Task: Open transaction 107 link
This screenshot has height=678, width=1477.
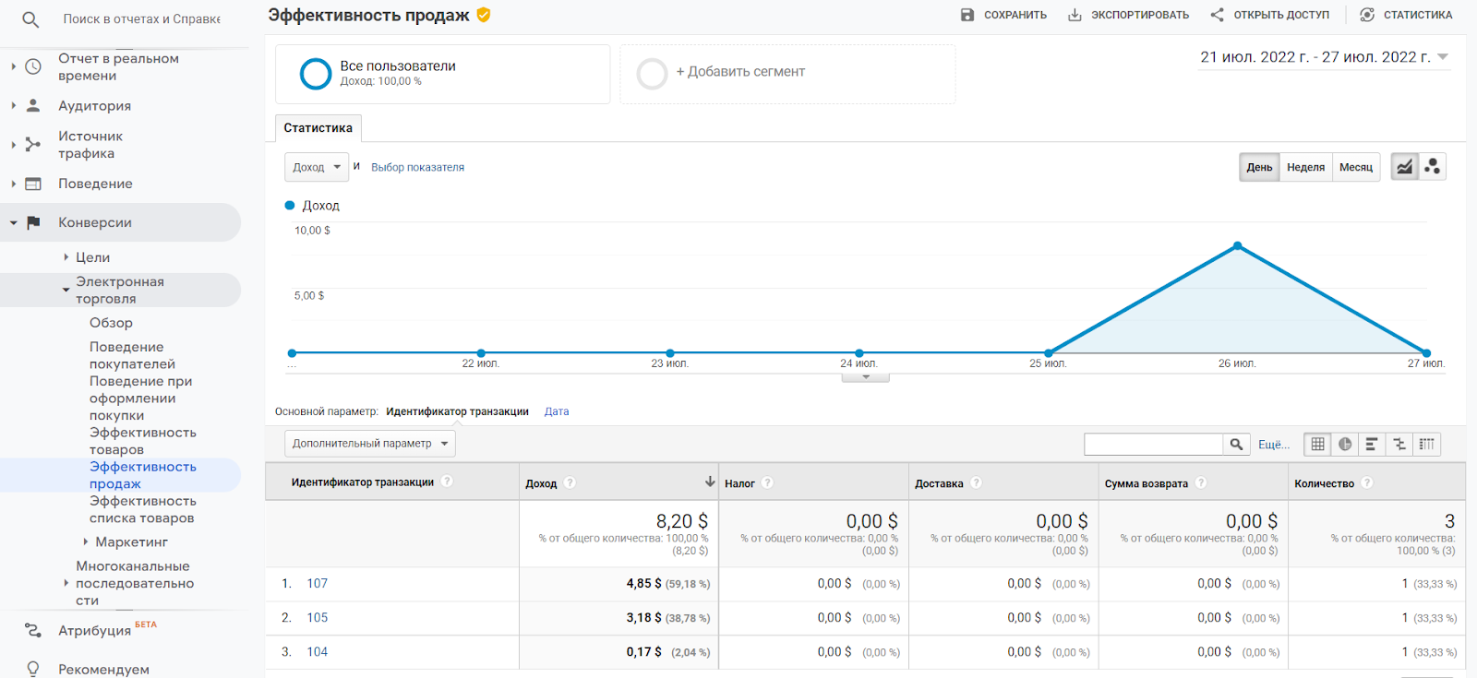Action: 318,584
